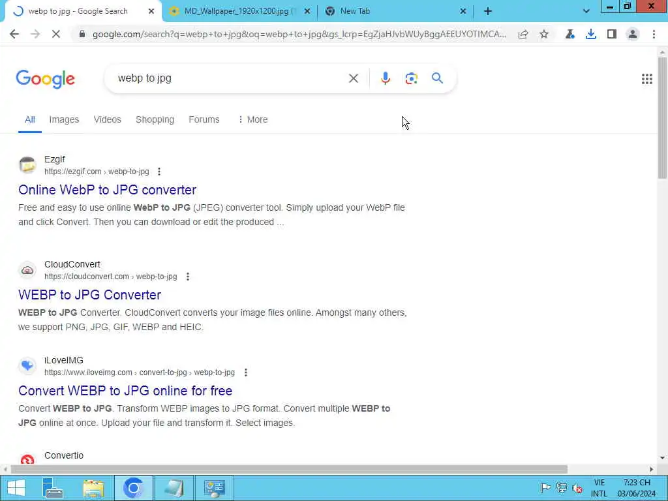Click the vertical page scrollbar thumb
This screenshot has height=501, width=668.
point(662,117)
